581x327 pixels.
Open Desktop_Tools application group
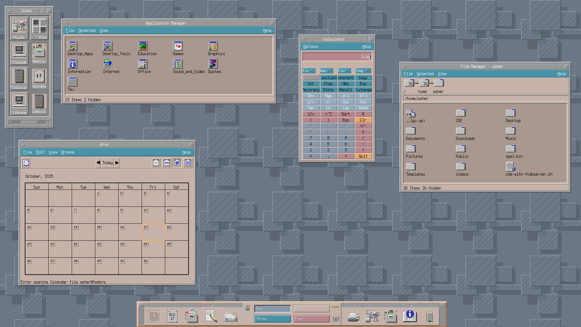click(x=108, y=46)
